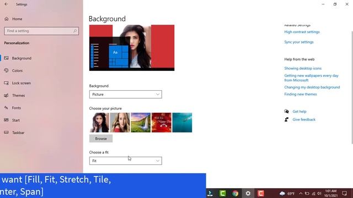
Task: Choose the waterfall landscape thumbnail
Action: (141, 123)
